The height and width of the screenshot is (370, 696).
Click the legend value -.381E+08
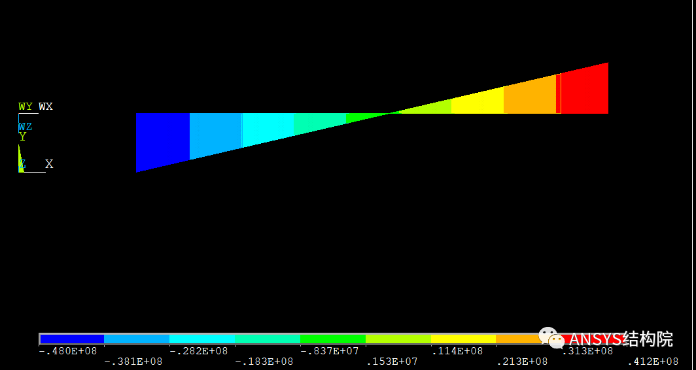tap(133, 362)
